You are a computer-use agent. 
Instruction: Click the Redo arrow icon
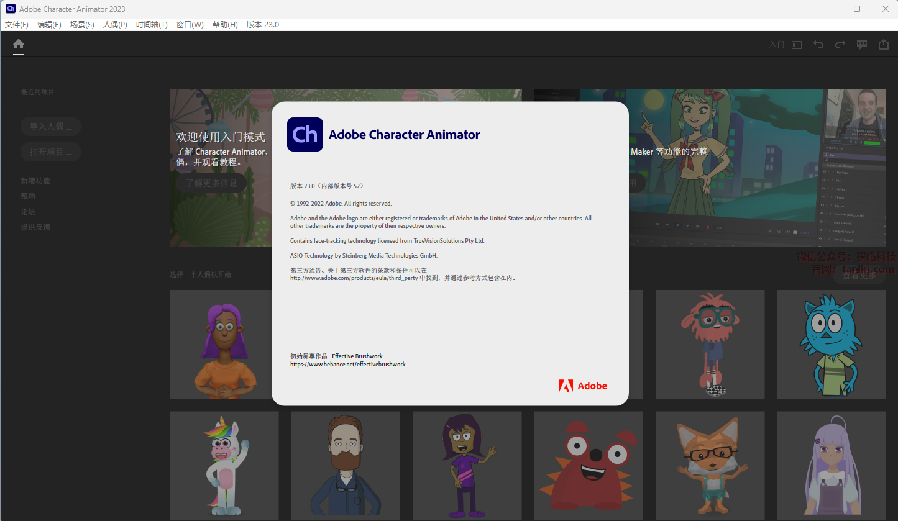(840, 45)
